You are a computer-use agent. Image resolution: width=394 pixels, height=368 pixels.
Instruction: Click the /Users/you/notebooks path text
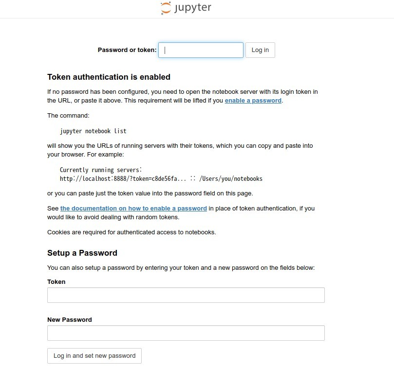[x=231, y=178]
